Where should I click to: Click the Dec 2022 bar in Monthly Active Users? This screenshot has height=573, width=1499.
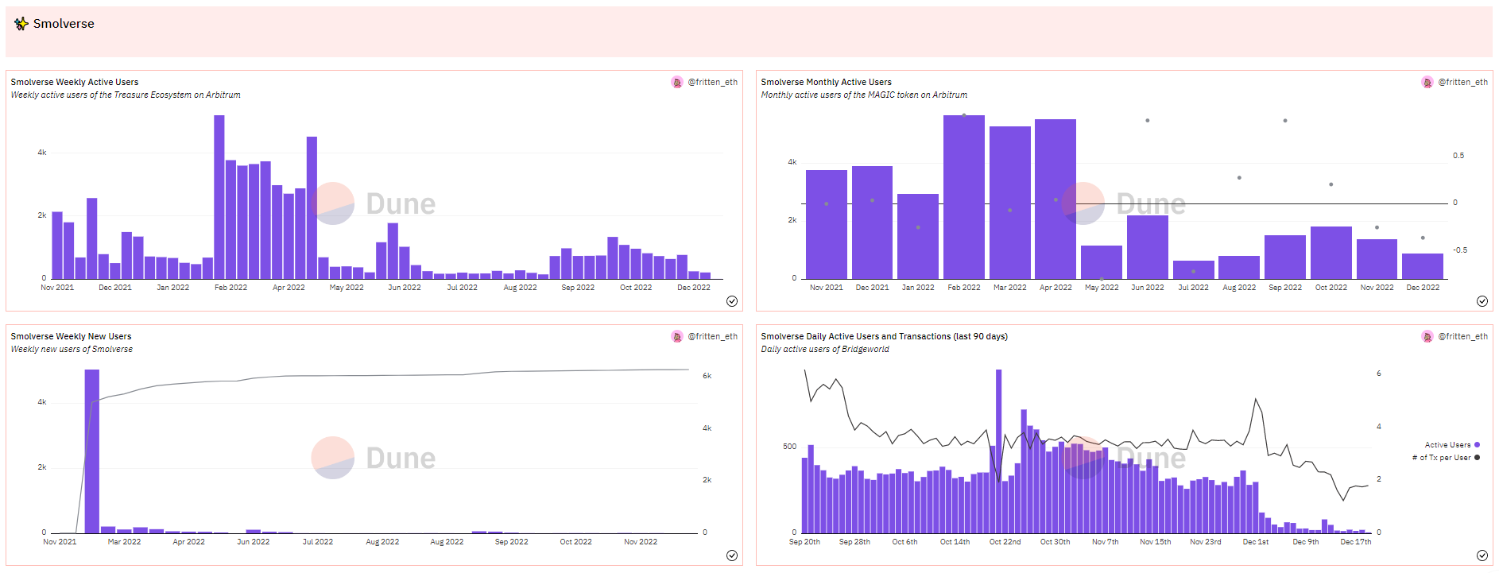1423,266
